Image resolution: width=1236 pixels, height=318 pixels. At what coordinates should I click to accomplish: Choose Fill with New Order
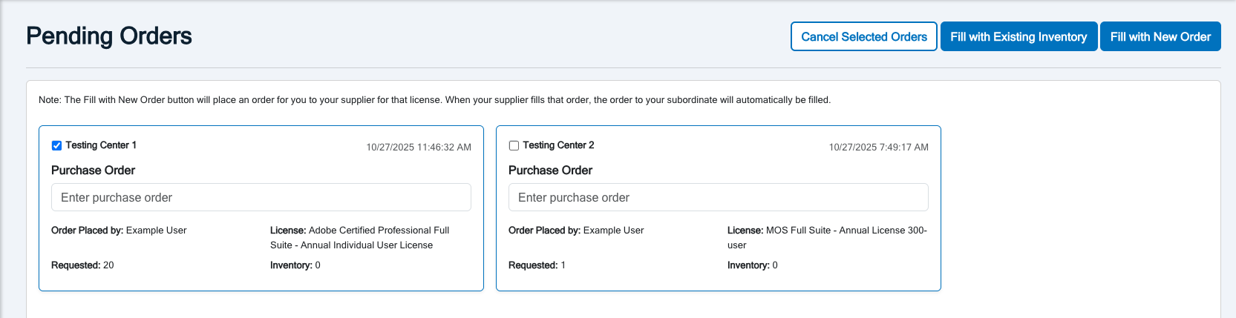click(x=1160, y=36)
